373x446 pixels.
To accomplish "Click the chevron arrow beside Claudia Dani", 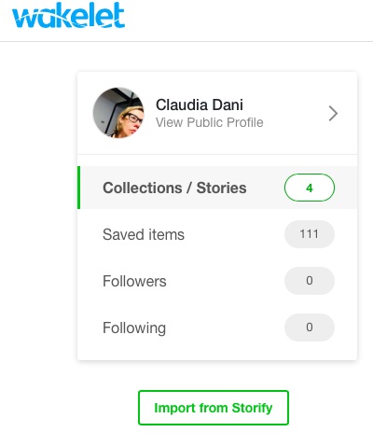I will click(333, 114).
